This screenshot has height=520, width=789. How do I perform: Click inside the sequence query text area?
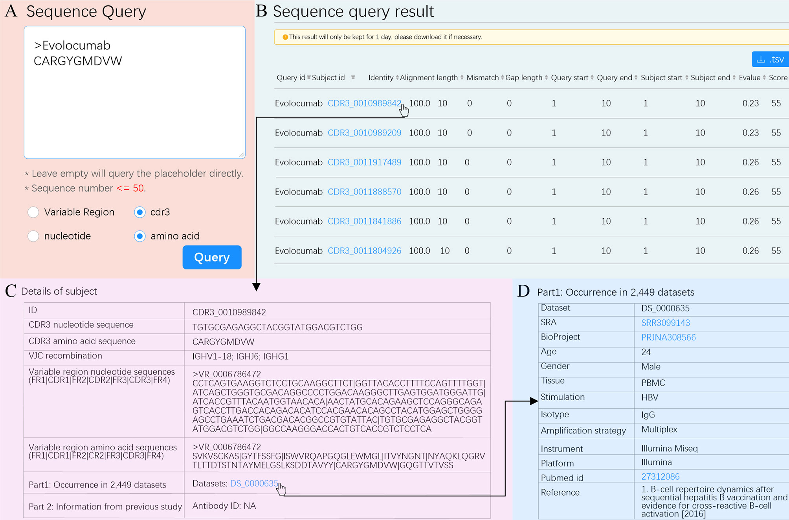135,92
